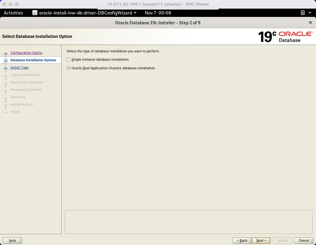
Task: Click the Finish step circle in sidebar
Action: [6, 112]
